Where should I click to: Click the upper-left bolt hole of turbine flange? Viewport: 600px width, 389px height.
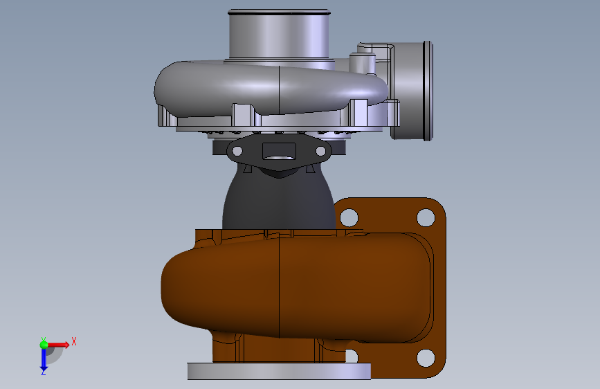click(349, 217)
